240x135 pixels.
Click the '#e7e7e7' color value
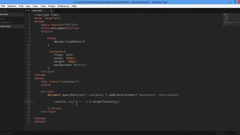[80, 65]
